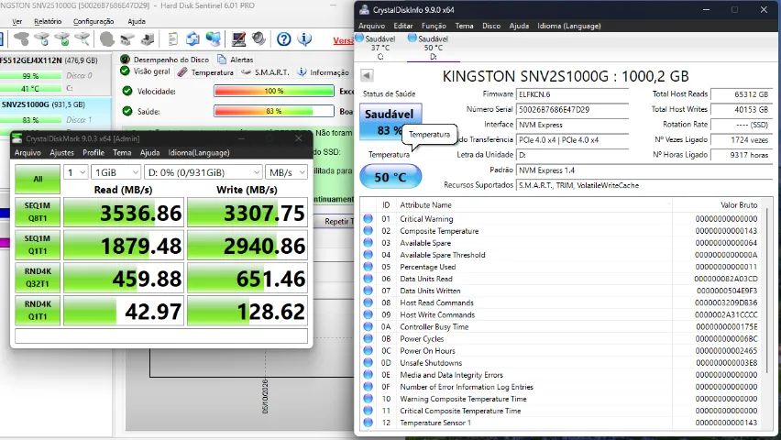Click the blue status dot beside Unsafe Shutdowns
Screen dimensions: 781x440
[x=368, y=362]
